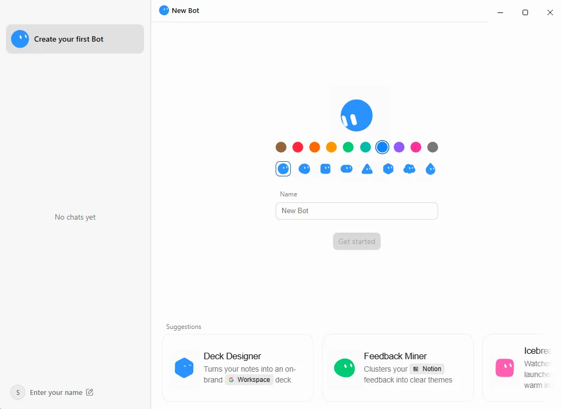561x409 pixels.
Task: Pick the purple color swatch
Action: [399, 147]
